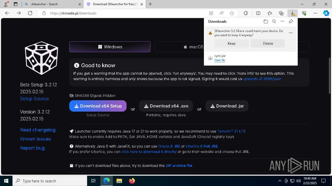Open the Extensions puzzle icon
The height and width of the screenshot is (186, 332).
(246, 13)
